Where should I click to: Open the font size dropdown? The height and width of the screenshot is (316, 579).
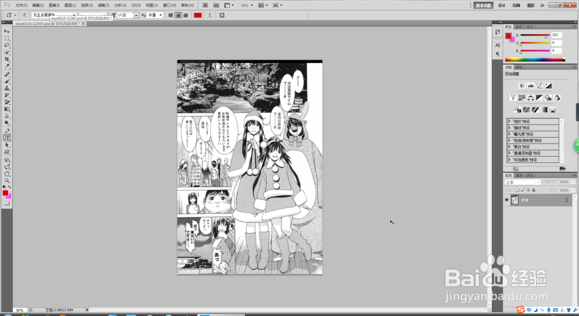tap(136, 15)
